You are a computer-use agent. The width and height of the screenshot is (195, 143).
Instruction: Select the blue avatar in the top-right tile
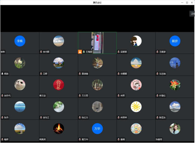pos(175,41)
